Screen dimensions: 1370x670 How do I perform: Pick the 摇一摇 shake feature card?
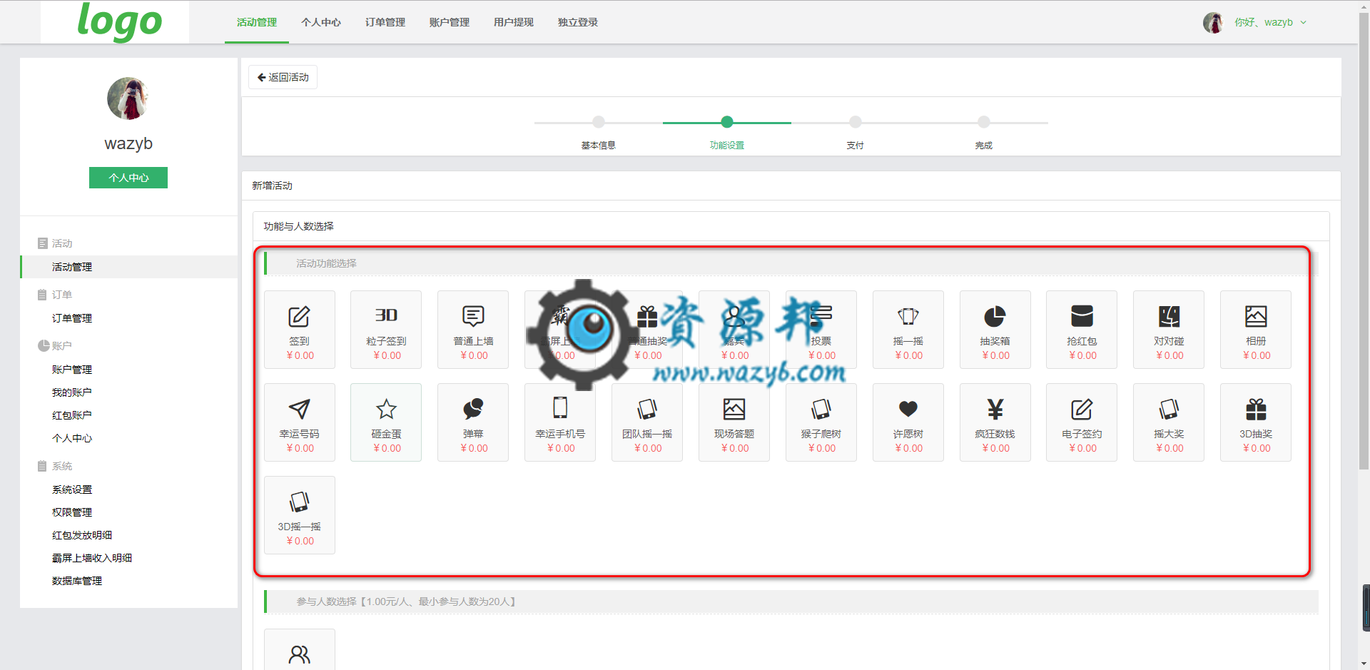908,330
